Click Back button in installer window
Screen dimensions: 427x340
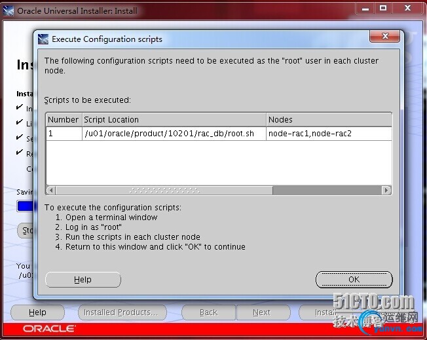[x=209, y=312]
